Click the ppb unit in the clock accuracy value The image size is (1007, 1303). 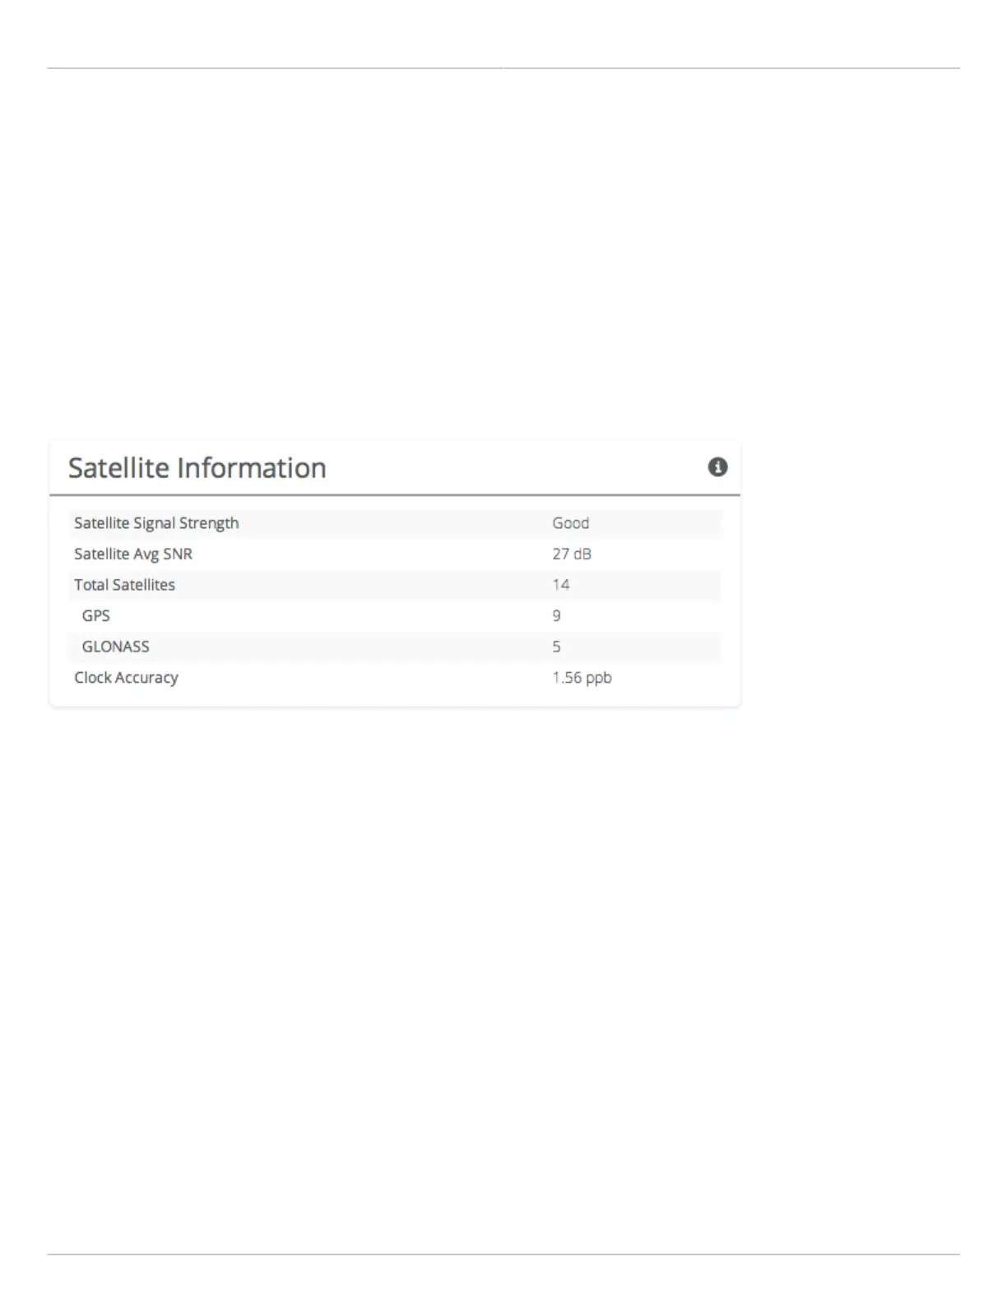pyautogui.click(x=598, y=679)
